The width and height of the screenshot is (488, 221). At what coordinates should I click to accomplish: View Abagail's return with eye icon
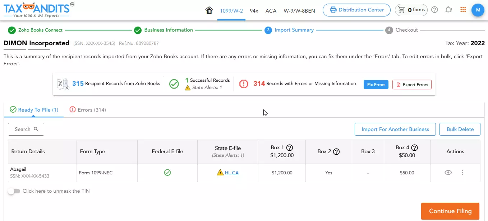coord(448,173)
